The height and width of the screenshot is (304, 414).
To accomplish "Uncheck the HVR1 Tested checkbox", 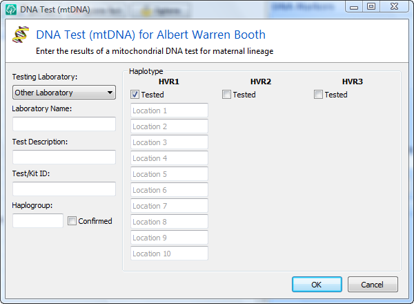I will (x=135, y=95).
